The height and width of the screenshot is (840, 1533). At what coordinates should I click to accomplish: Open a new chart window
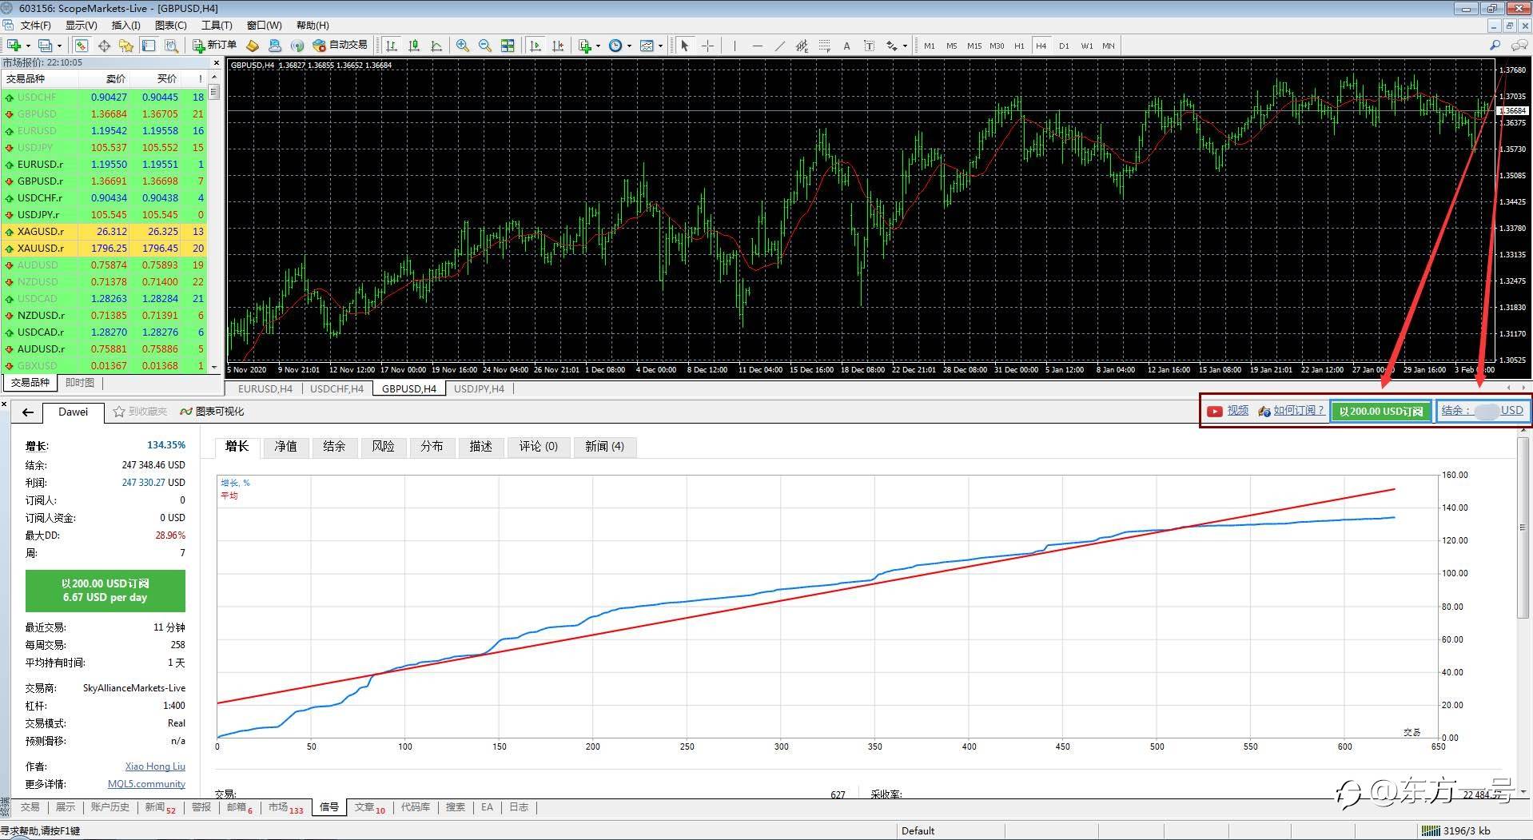point(14,46)
